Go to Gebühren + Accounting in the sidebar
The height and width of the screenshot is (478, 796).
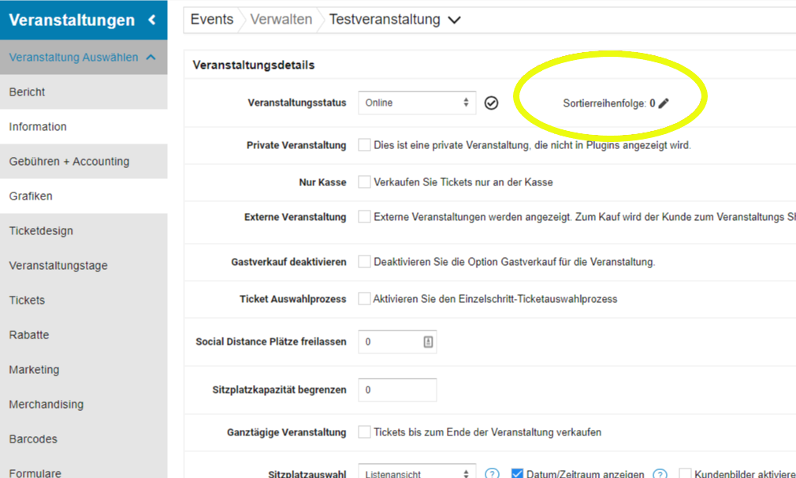click(x=69, y=162)
